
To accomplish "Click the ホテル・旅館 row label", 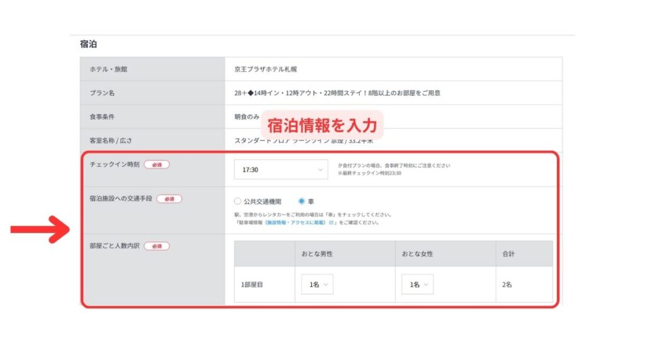I will tap(110, 69).
